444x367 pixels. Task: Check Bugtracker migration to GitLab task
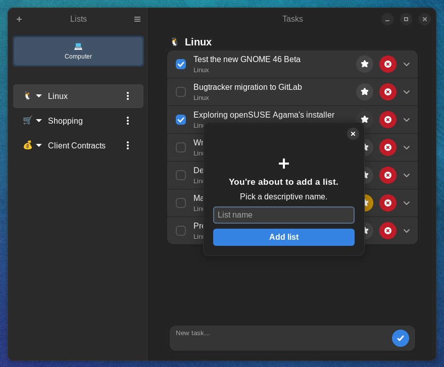[x=181, y=92]
